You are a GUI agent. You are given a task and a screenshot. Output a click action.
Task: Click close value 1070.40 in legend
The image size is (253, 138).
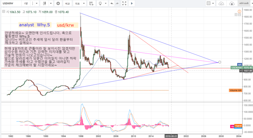[x=63, y=12]
